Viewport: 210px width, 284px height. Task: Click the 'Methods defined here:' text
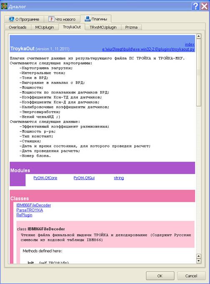[x=42, y=251]
